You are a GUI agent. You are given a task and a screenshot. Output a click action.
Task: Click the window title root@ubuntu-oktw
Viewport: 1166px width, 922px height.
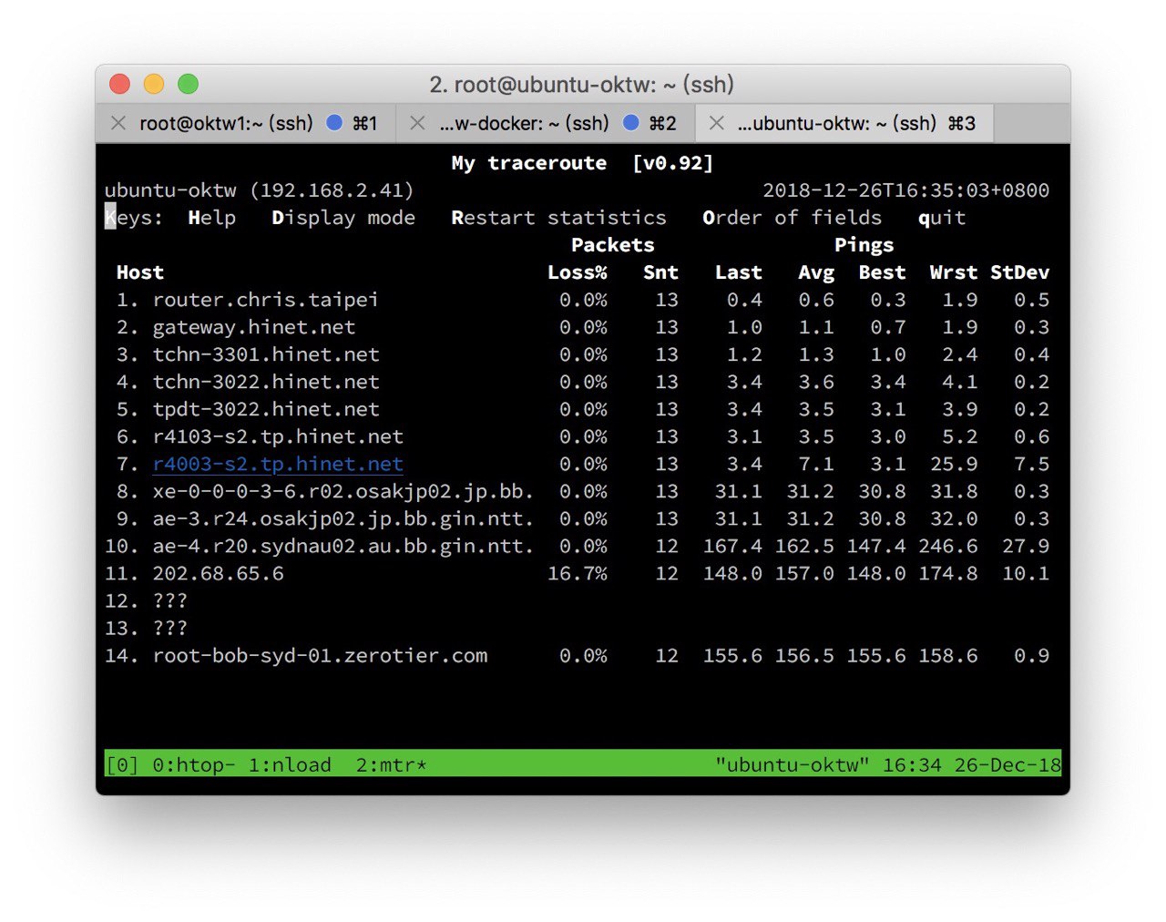581,85
